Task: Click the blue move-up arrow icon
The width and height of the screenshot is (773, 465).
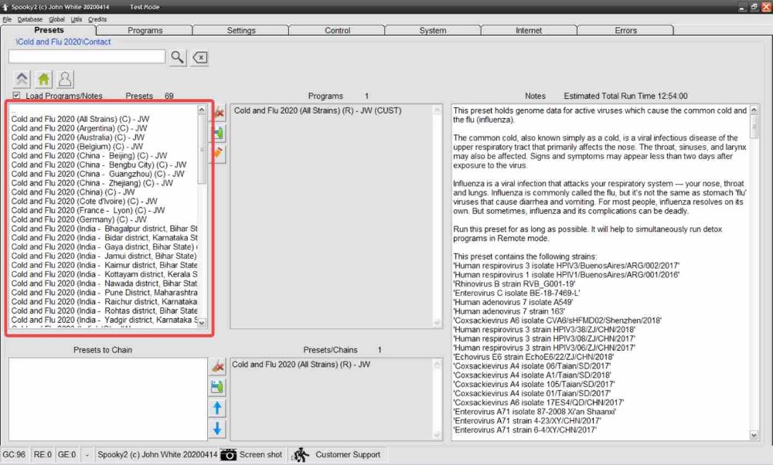Action: tap(218, 408)
